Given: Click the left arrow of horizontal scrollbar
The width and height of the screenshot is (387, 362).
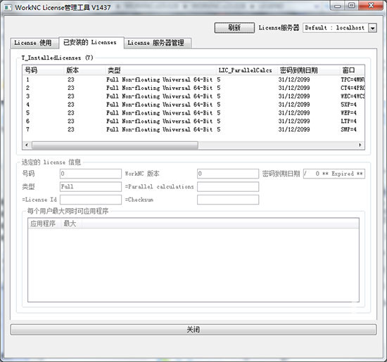Looking at the screenshot, I should 27,145.
